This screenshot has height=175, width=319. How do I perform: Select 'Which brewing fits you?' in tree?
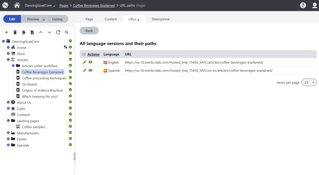(40, 96)
